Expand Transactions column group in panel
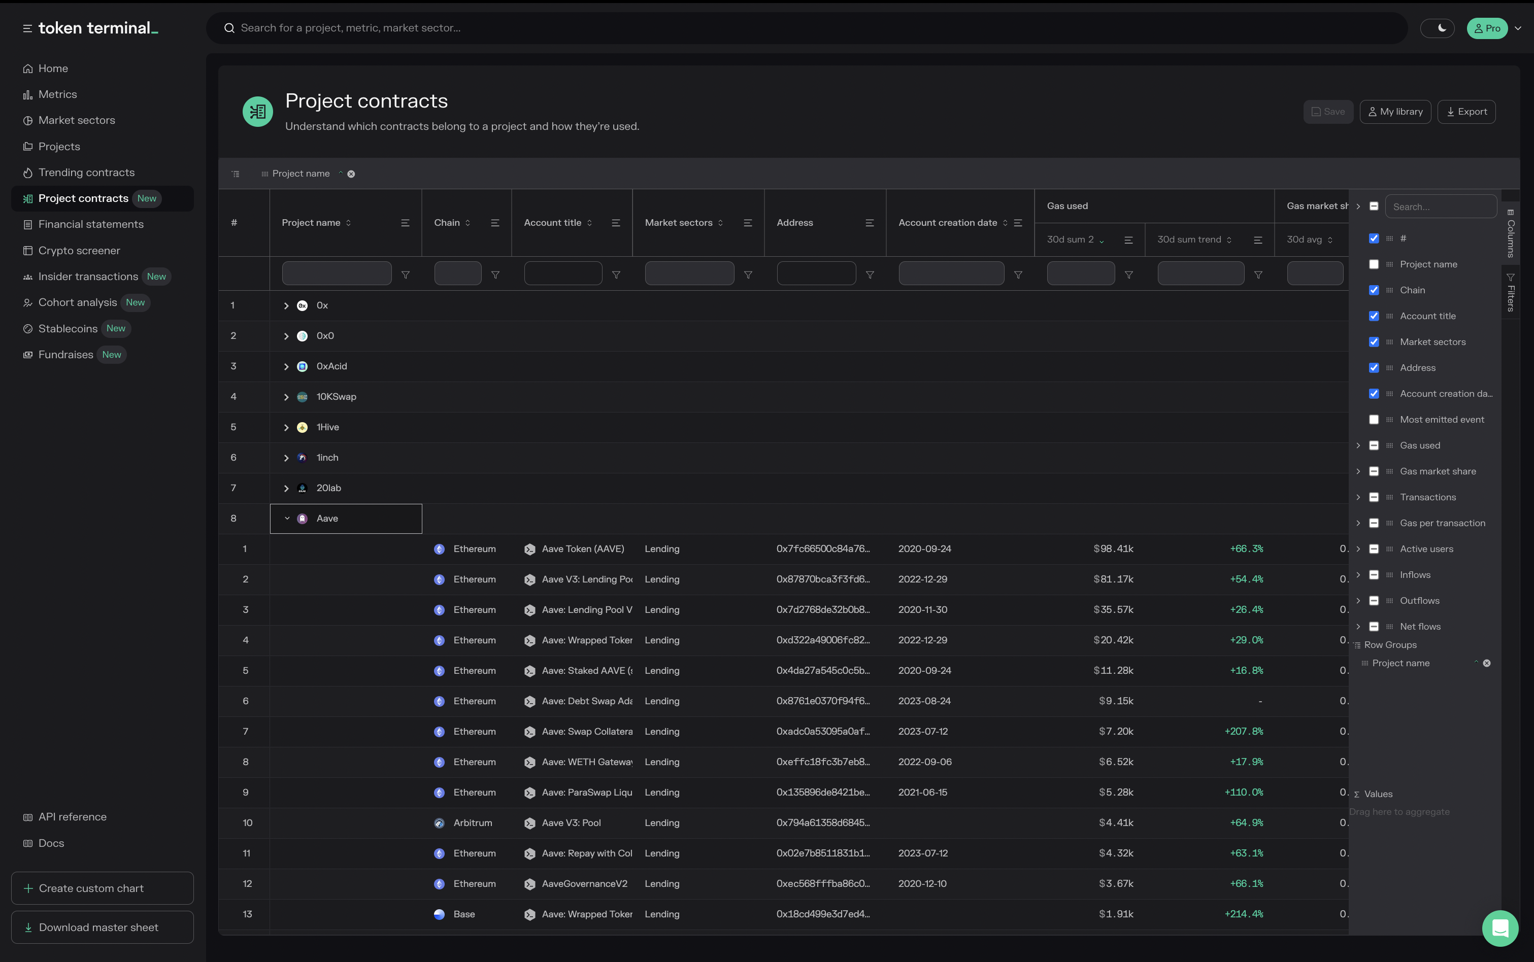The height and width of the screenshot is (962, 1534). pos(1358,497)
